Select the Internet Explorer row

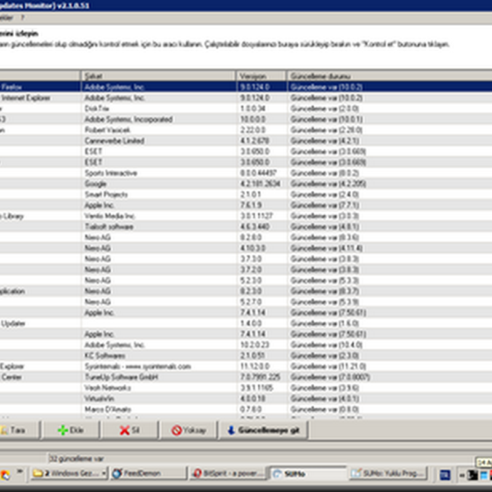[x=246, y=98]
